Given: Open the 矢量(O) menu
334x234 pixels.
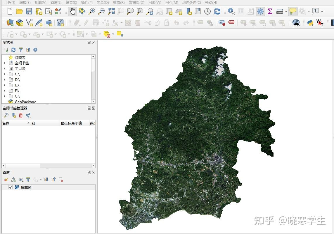Looking at the screenshot, I should coord(103,3).
